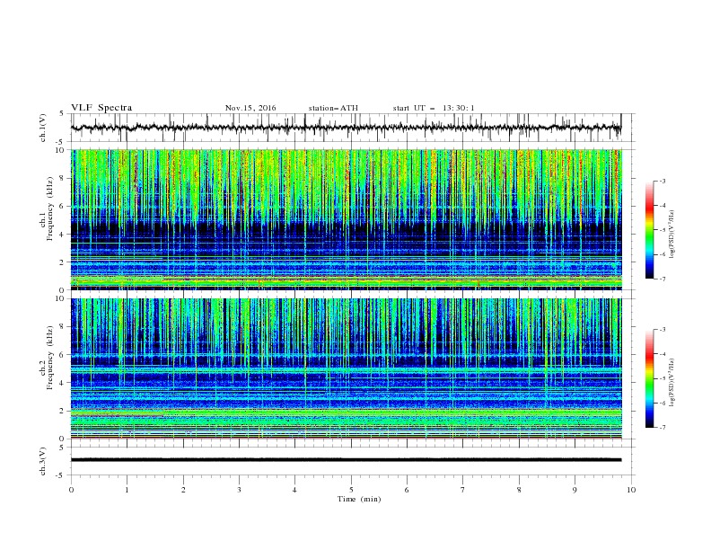
Task: Click time axis tick "6"
Action: click(x=407, y=490)
